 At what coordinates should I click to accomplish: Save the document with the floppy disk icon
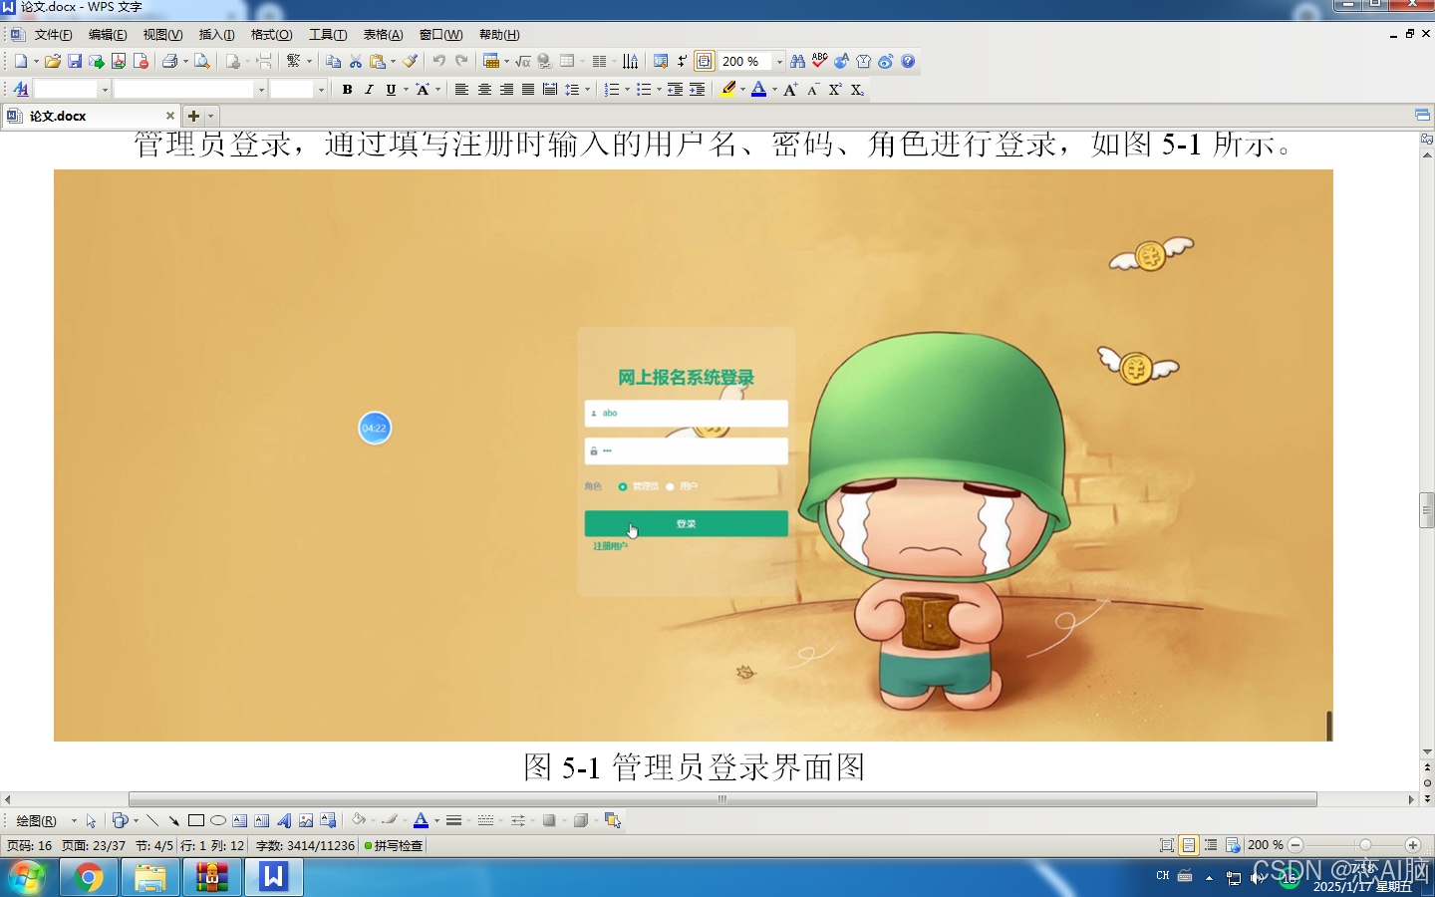pyautogui.click(x=75, y=62)
